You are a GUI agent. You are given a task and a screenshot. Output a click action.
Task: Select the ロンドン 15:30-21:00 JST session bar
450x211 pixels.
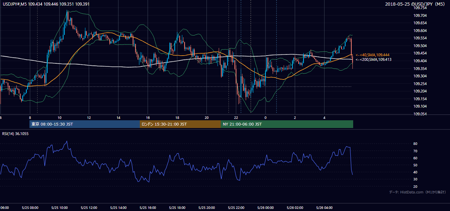click(x=180, y=124)
